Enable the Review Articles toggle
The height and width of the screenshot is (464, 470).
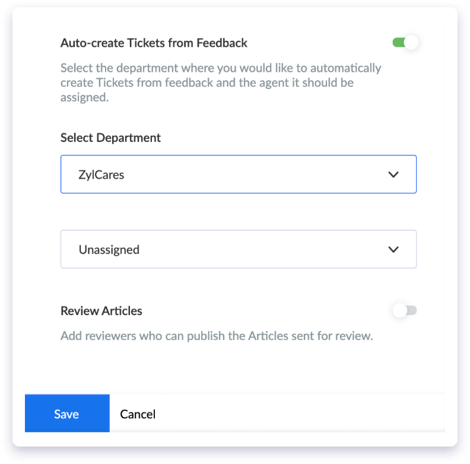click(404, 310)
